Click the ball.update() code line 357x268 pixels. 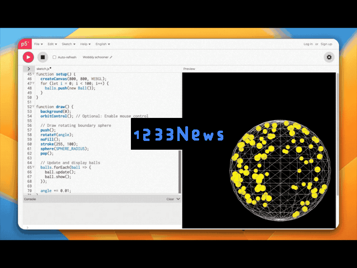click(x=60, y=172)
